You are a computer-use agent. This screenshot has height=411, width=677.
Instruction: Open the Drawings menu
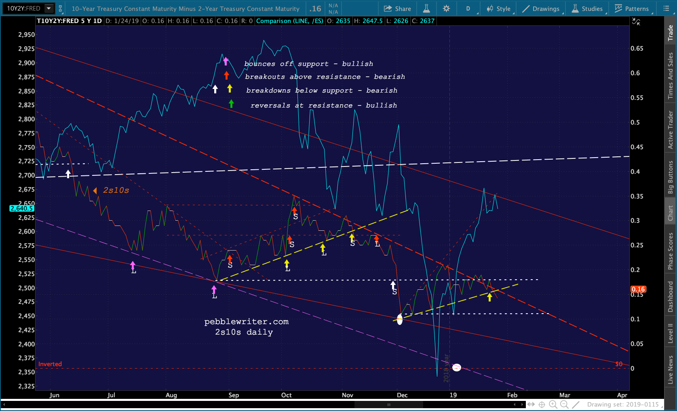(x=541, y=8)
